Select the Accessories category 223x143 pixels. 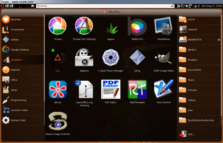click(x=23, y=29)
